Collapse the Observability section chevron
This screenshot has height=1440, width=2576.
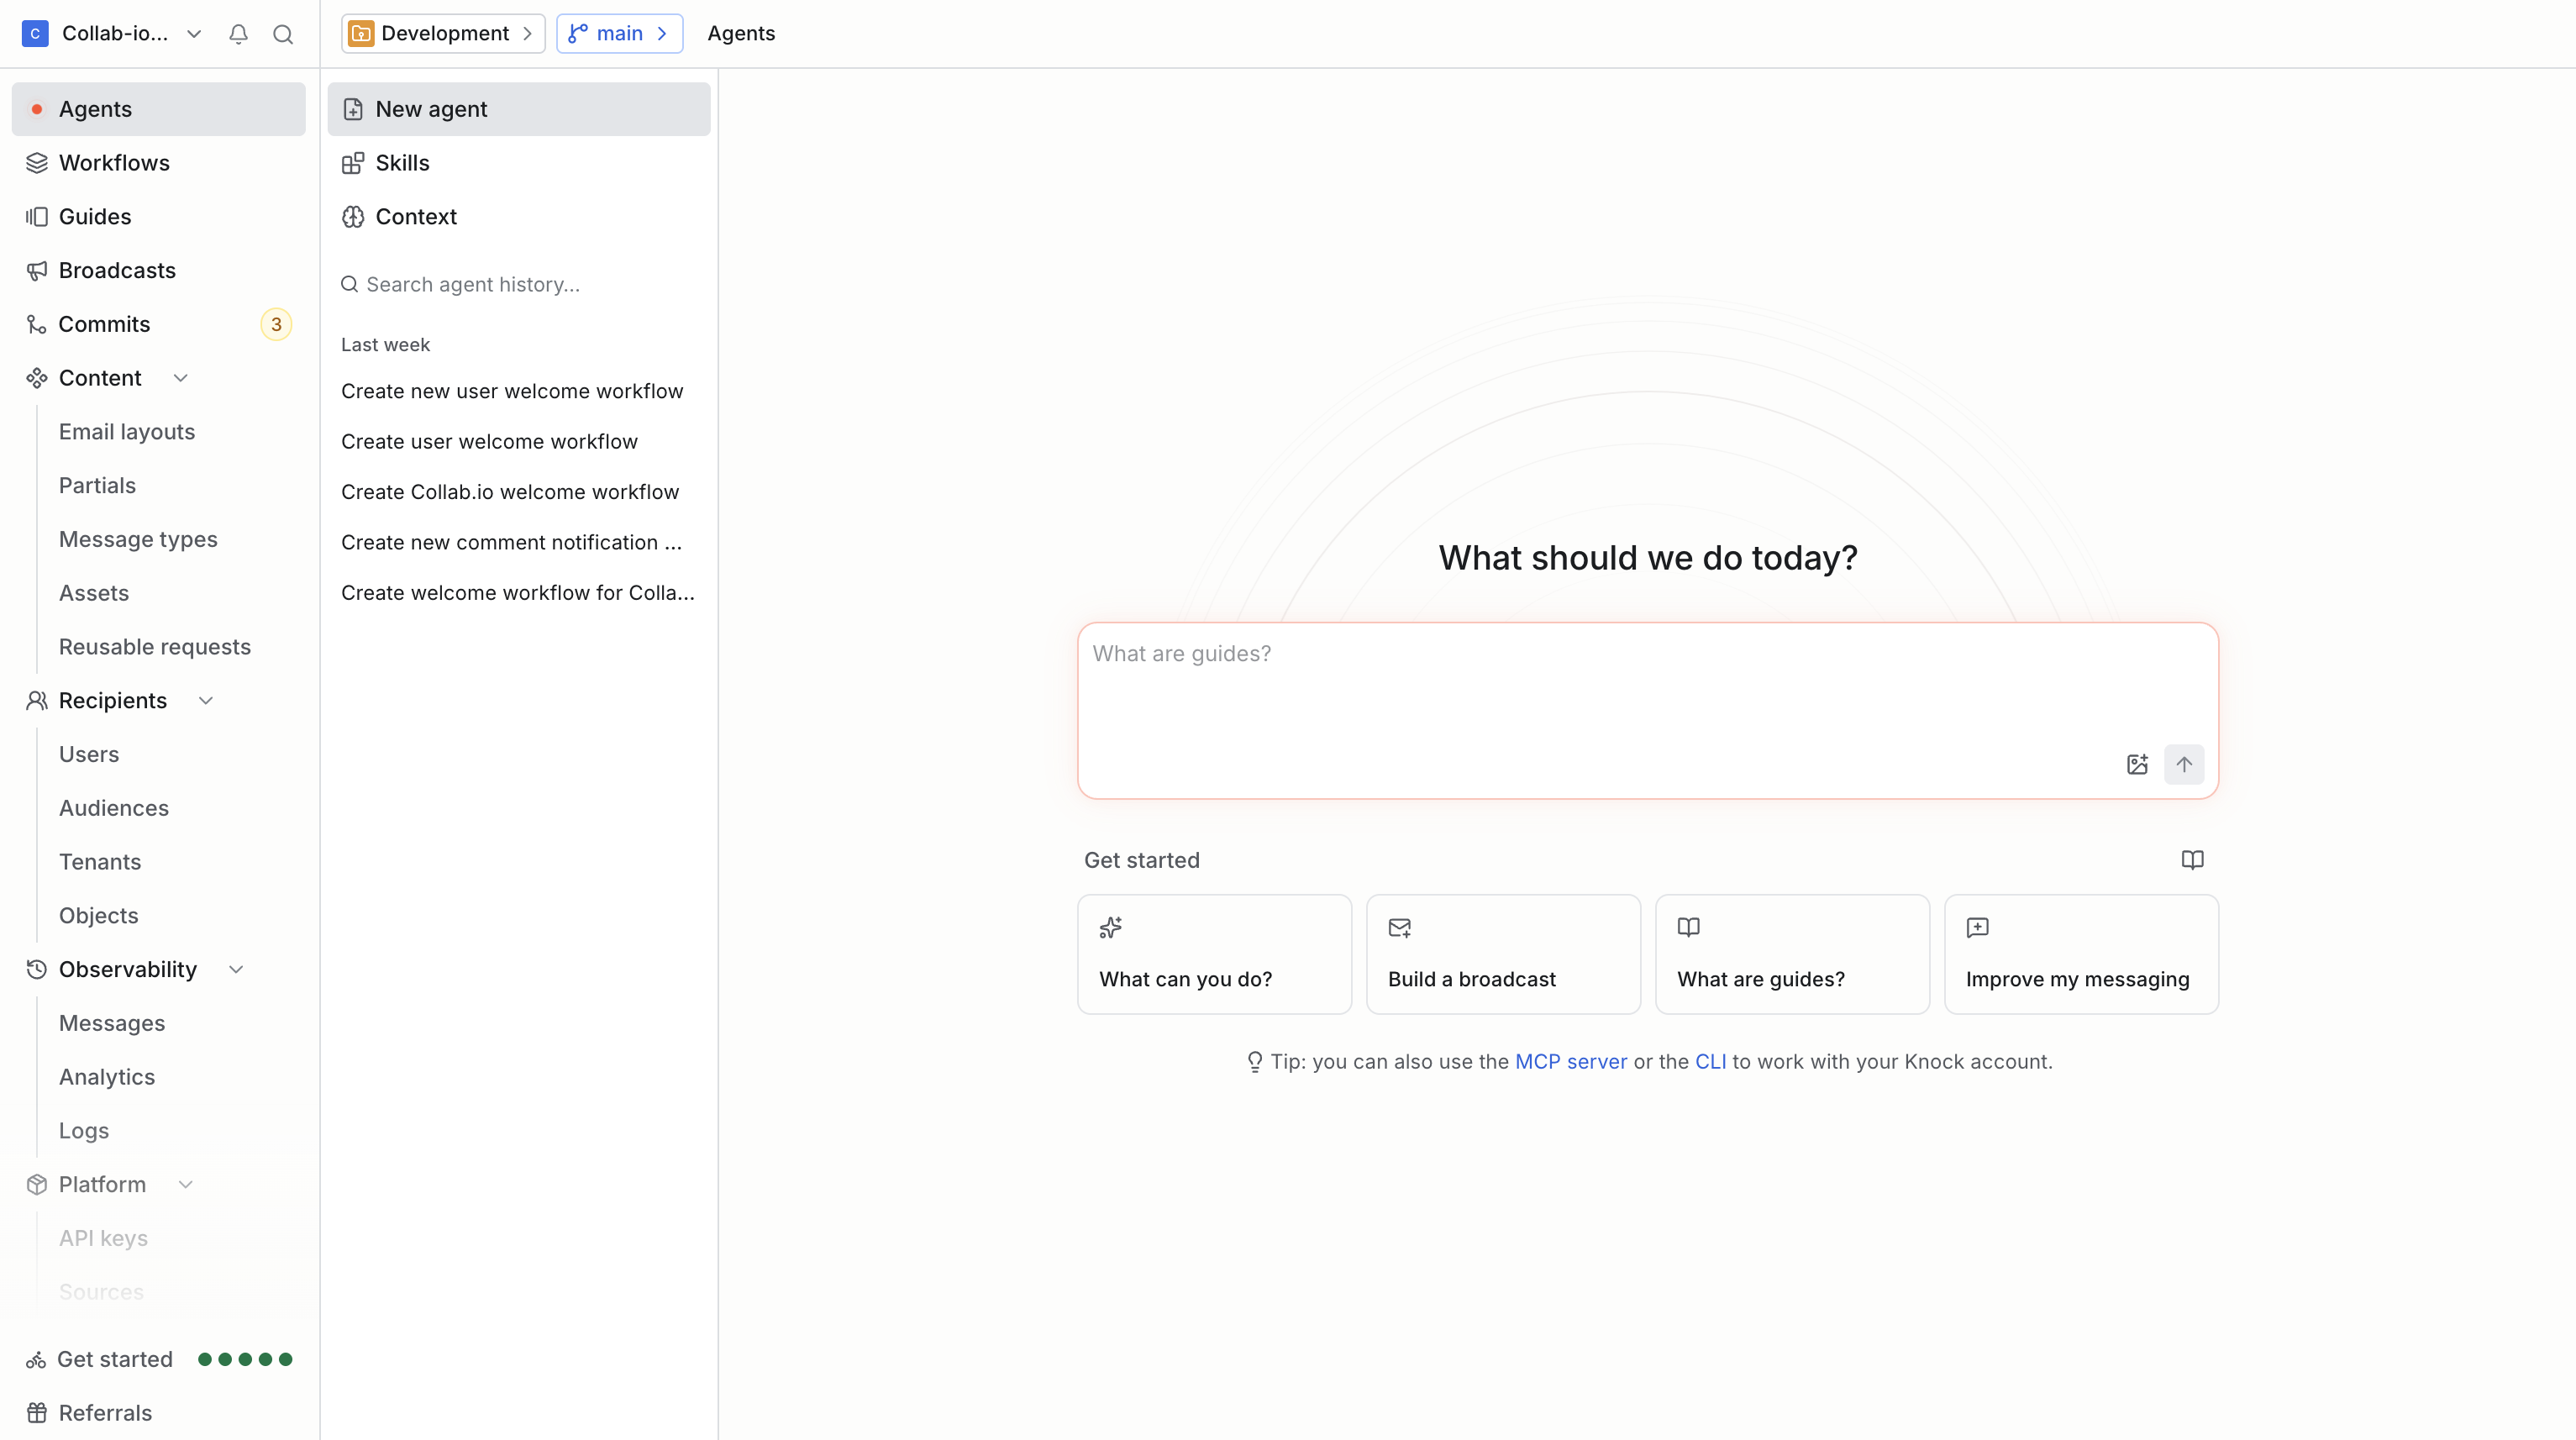click(236, 969)
